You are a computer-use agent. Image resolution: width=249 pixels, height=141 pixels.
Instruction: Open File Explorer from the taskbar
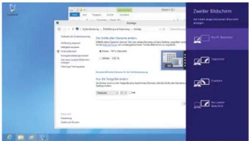coord(21,137)
